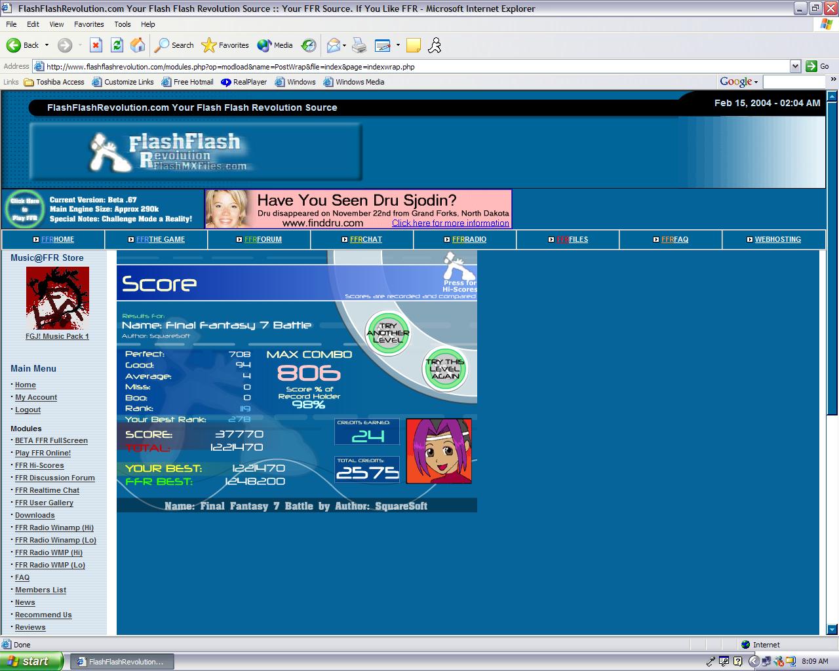Select FlashFlashRevolution taskbar button
This screenshot has width=839, height=671.
(122, 662)
